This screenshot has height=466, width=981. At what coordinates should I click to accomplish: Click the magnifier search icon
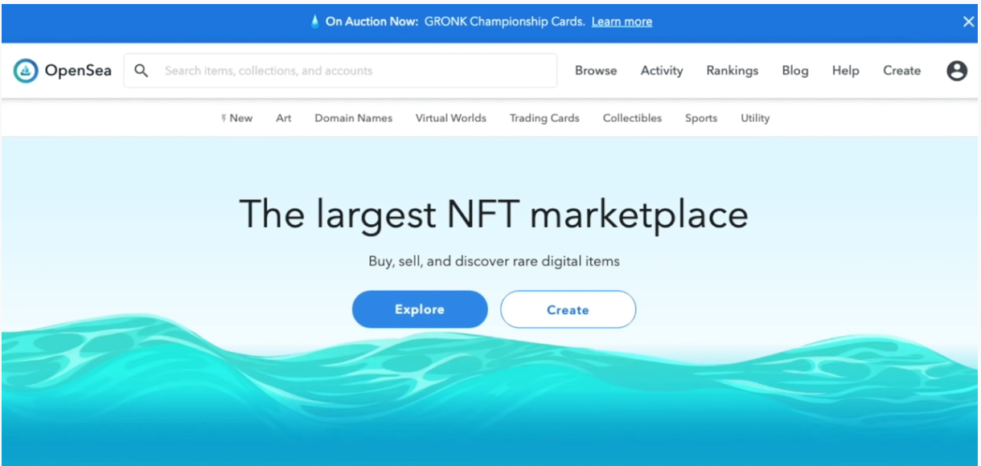[142, 71]
